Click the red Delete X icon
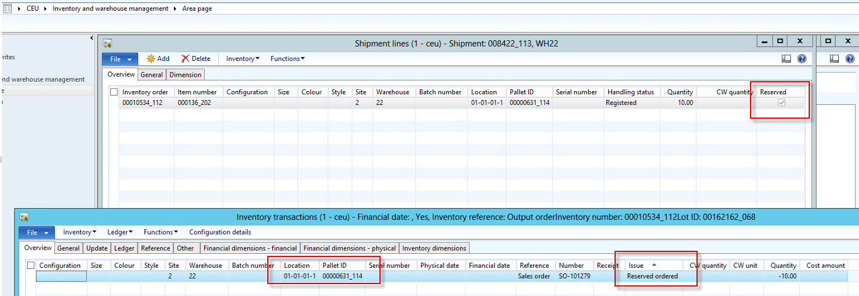This screenshot has width=859, height=296. (x=185, y=58)
